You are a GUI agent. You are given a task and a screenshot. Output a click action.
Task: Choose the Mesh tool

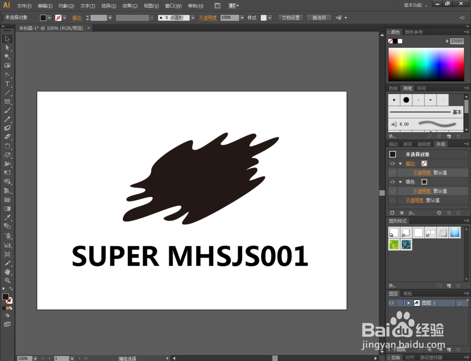coord(7,200)
